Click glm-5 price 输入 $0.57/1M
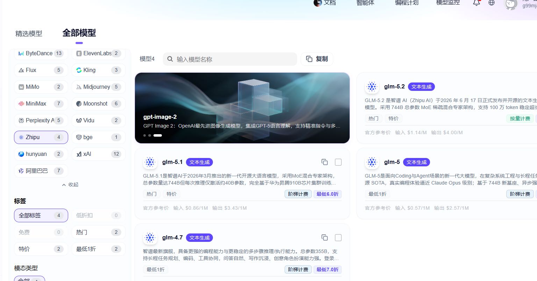This screenshot has height=281, width=537. 413,208
